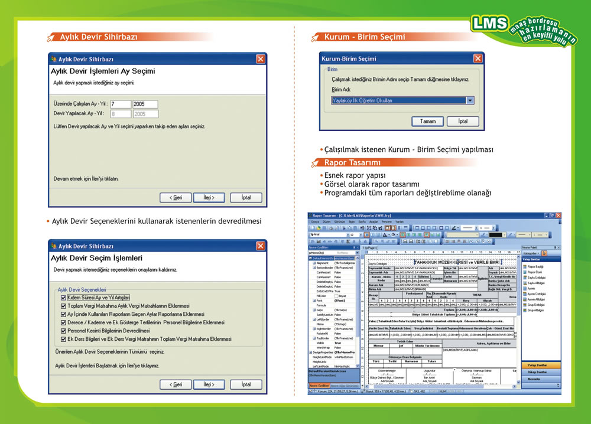Screen dimensions: 591x424
Task: Click the TAHAKKUK MÜZEKKERESİ ve VERİLE EMRİ title object
Action: point(458,262)
